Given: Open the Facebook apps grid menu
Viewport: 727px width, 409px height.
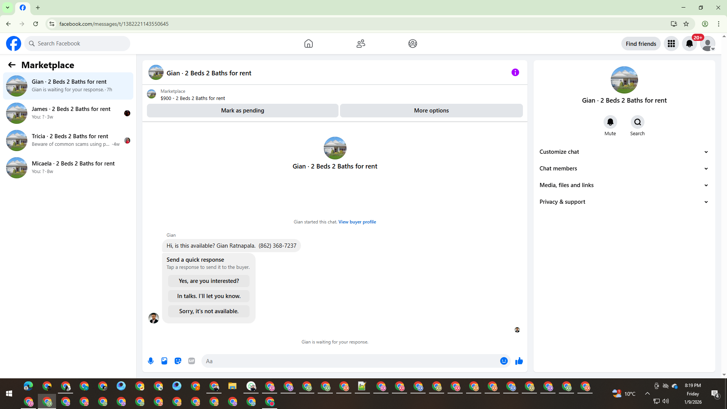Looking at the screenshot, I should coord(671,44).
